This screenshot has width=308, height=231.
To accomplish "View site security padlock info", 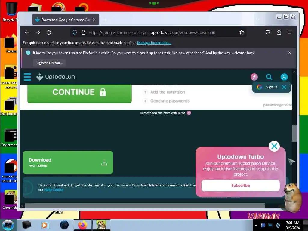I will point(83,32).
